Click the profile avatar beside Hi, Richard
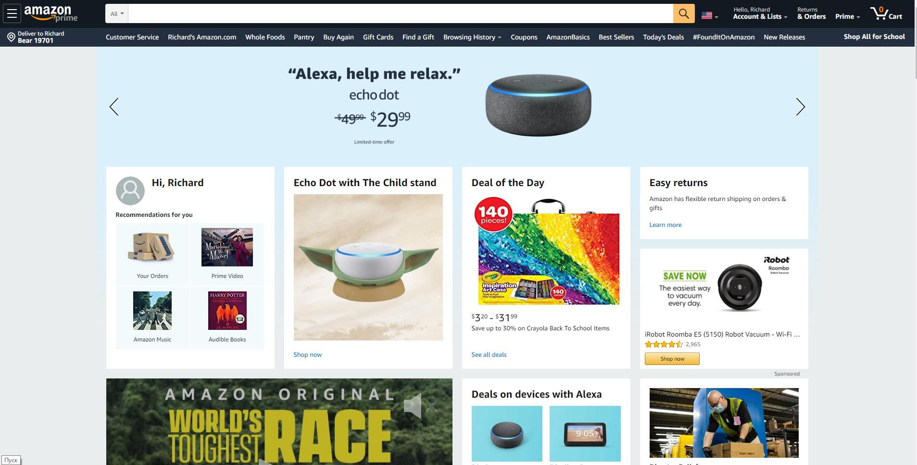 pyautogui.click(x=130, y=190)
